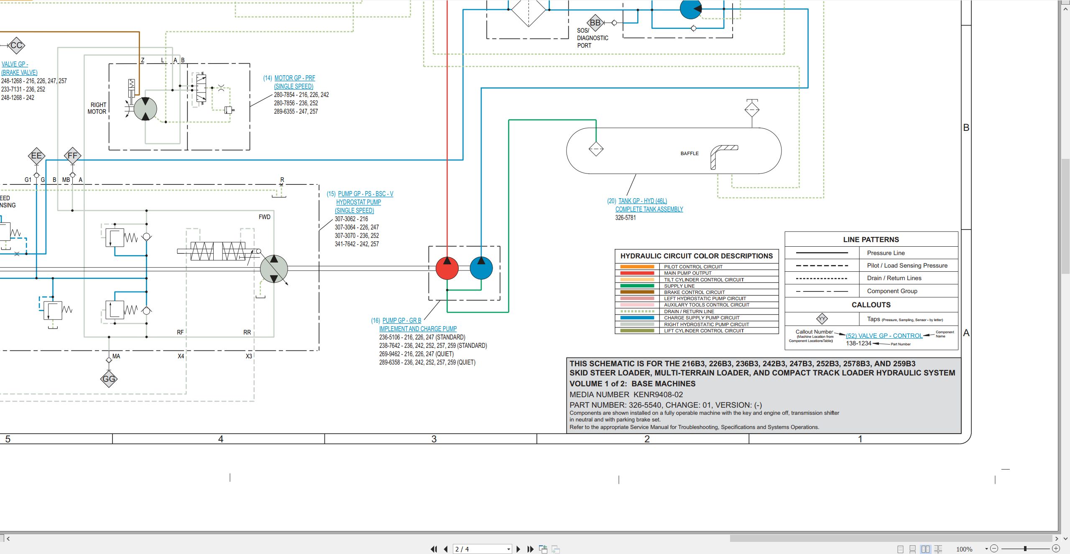Screen dimensions: 1070x554
Task: Click vertical scrollbar down arrow
Action: 1065,539
